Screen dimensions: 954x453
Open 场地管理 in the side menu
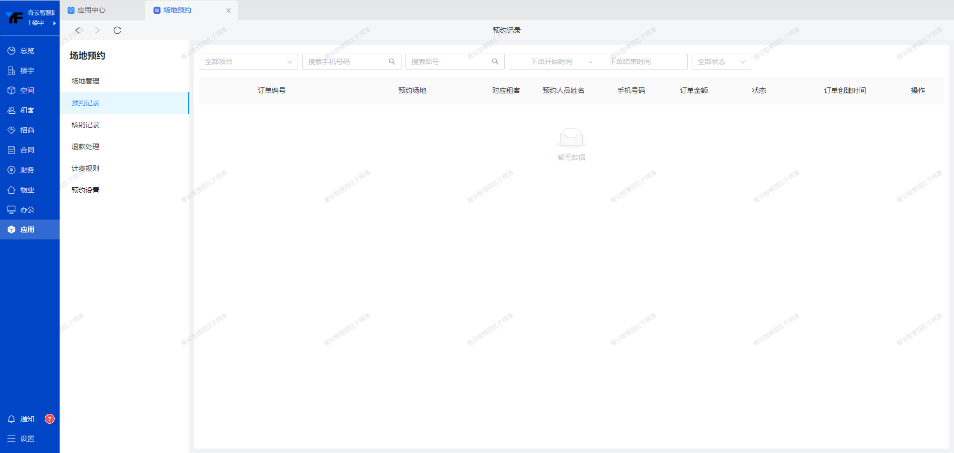(85, 81)
